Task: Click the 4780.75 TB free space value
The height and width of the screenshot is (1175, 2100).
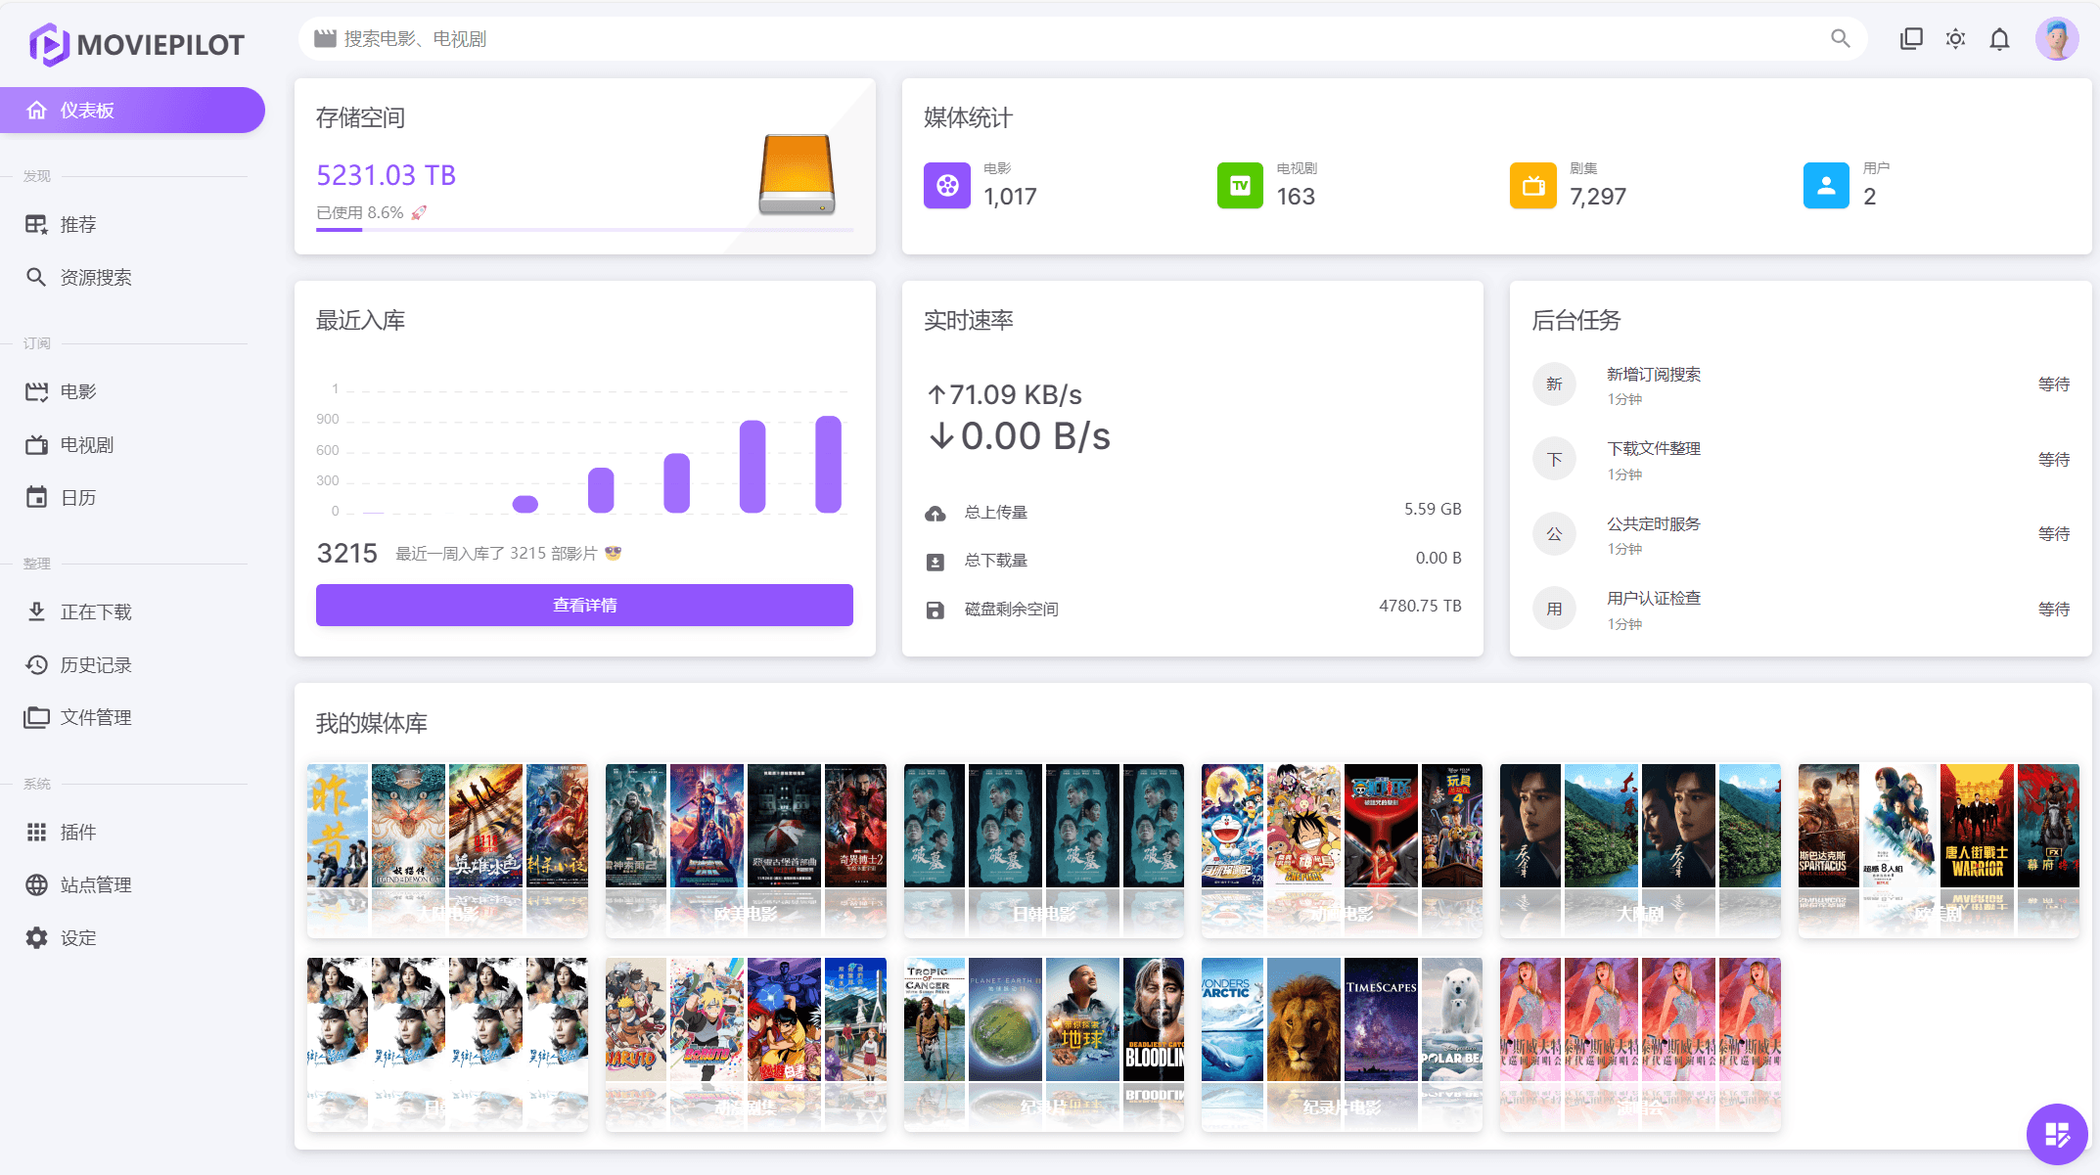Action: pyautogui.click(x=1420, y=606)
